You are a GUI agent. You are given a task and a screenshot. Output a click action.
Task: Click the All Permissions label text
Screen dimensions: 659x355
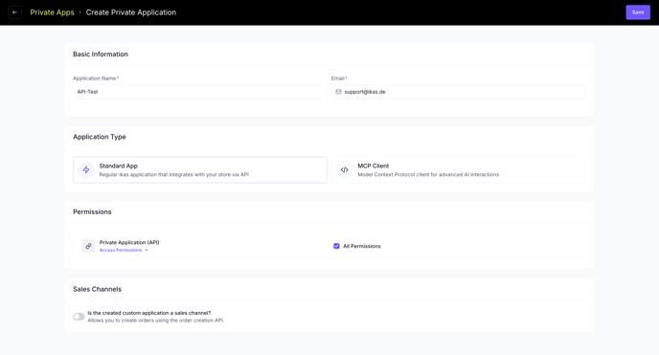pos(361,246)
